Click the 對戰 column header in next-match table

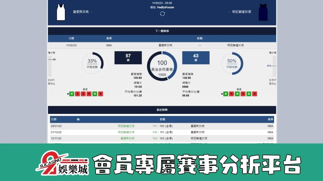point(200,38)
